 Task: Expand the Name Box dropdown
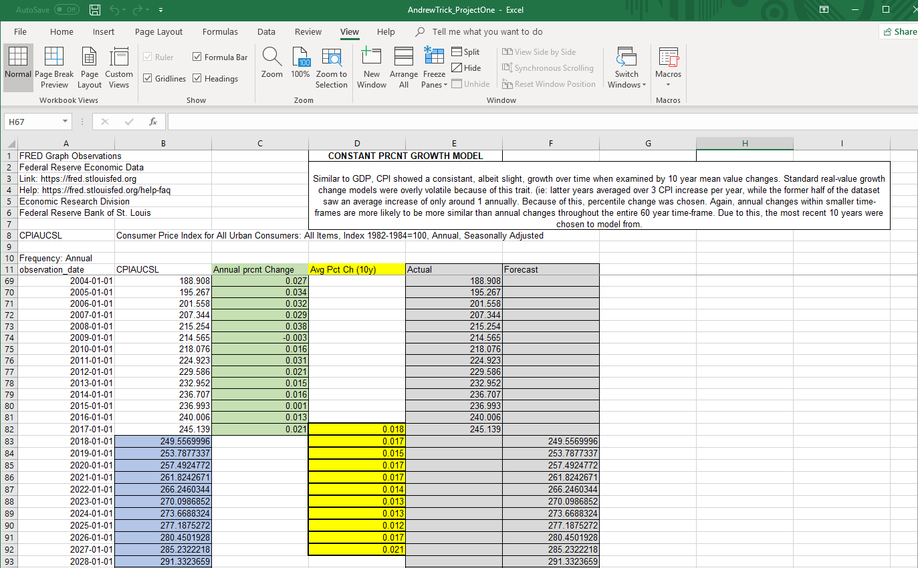[65, 122]
